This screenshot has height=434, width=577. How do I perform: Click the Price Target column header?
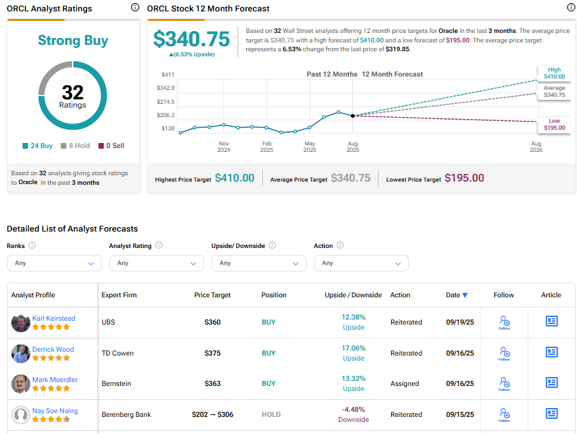tap(212, 295)
